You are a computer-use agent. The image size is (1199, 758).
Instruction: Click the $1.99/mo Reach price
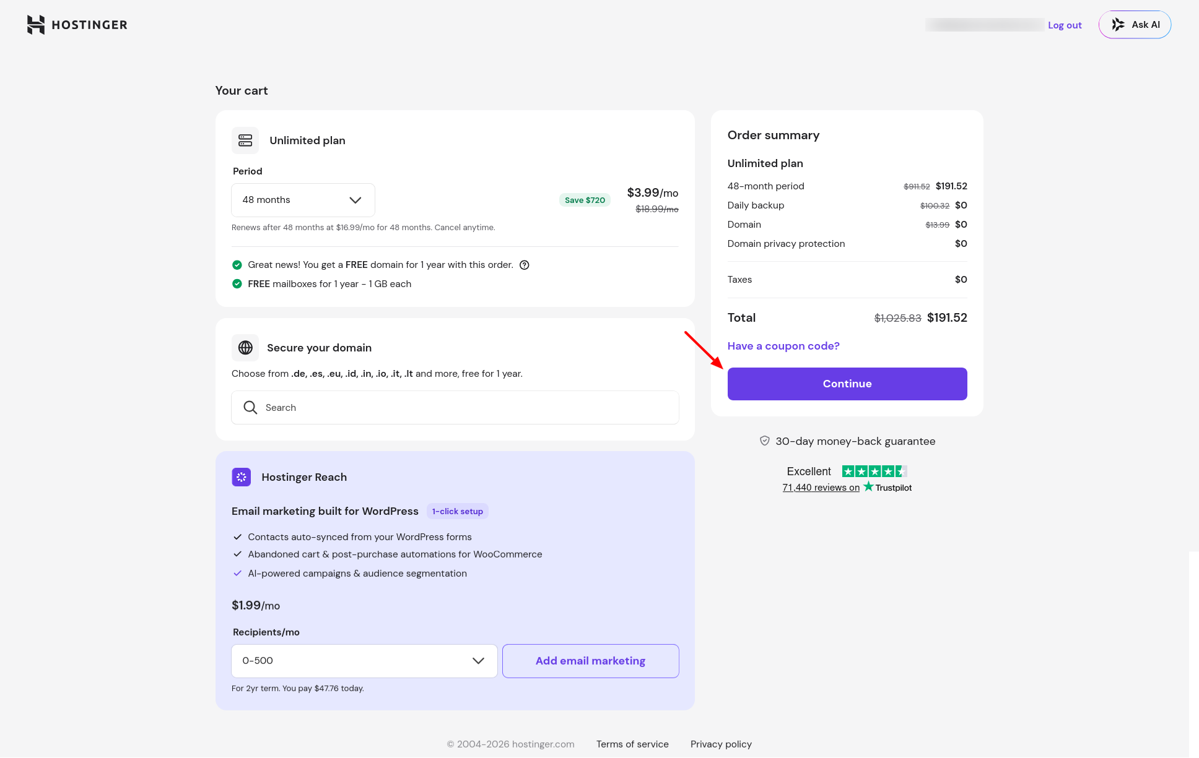(x=256, y=606)
